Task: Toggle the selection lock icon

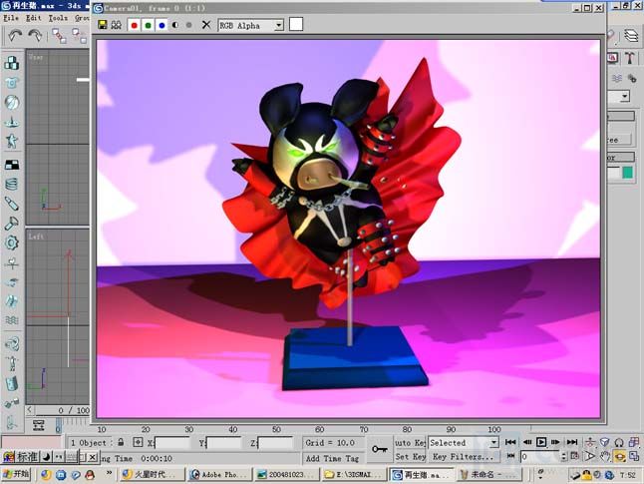Action: pos(121,442)
